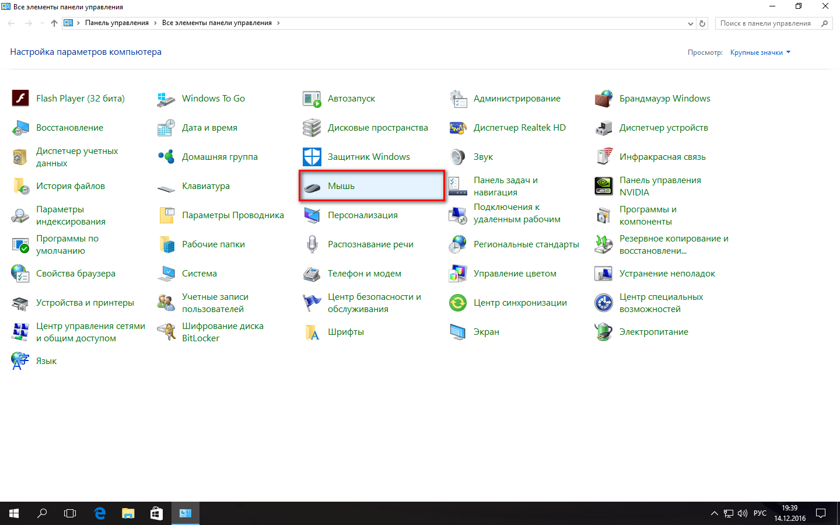Click the Панель управления breadcrumb segment
The width and height of the screenshot is (840, 525).
click(x=117, y=23)
